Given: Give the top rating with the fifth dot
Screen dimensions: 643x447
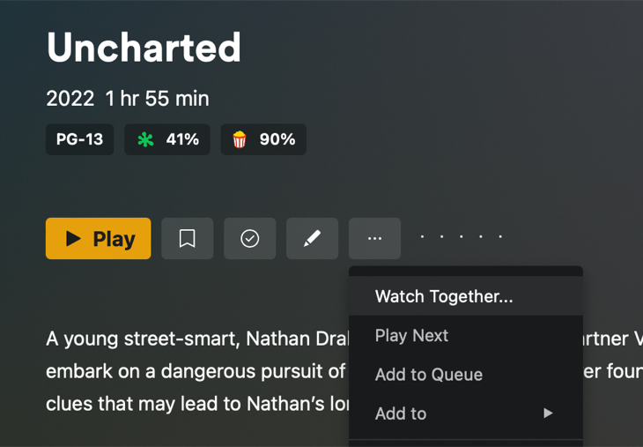Looking at the screenshot, I should point(501,236).
